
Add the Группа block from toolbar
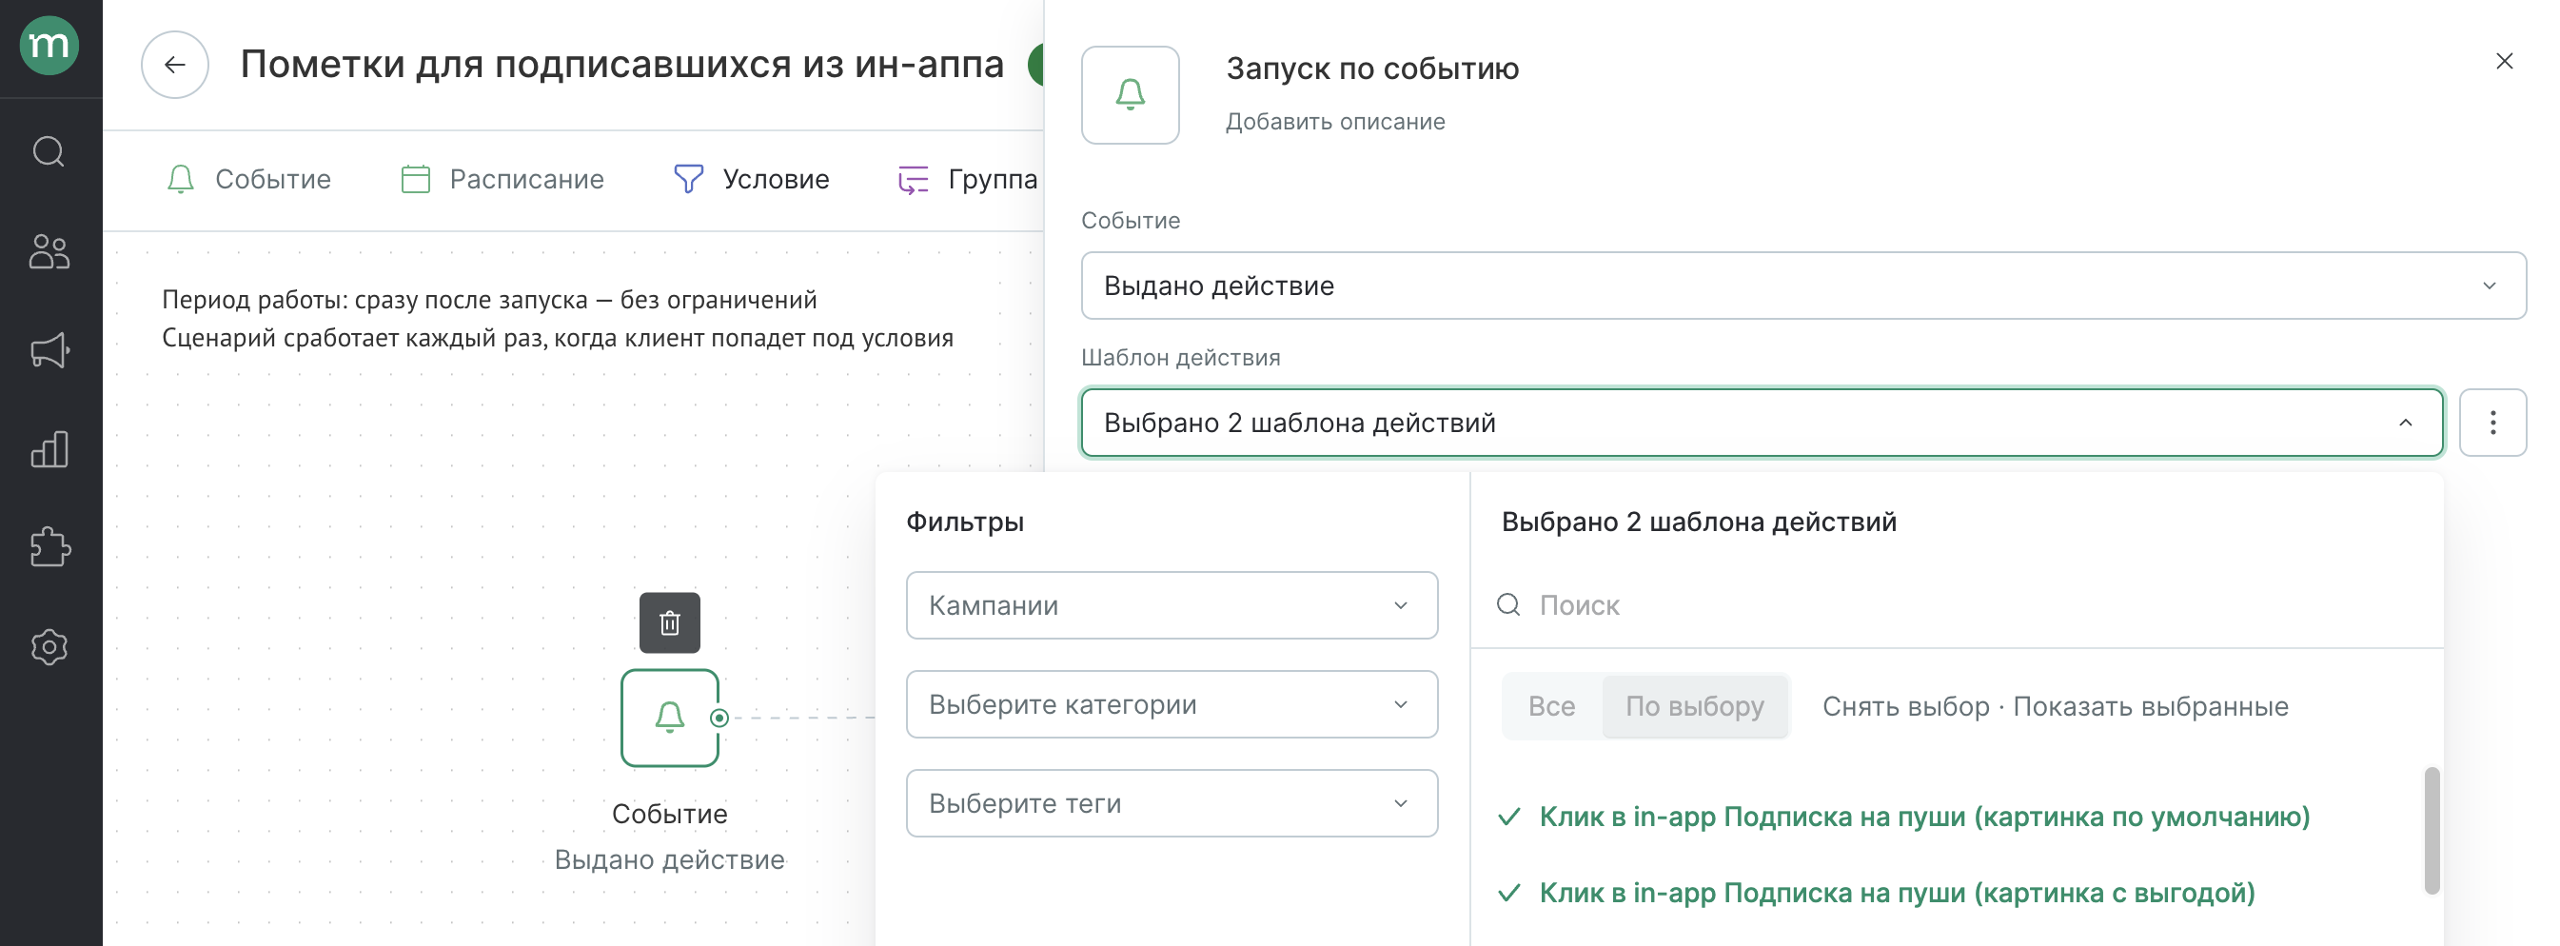tap(968, 180)
